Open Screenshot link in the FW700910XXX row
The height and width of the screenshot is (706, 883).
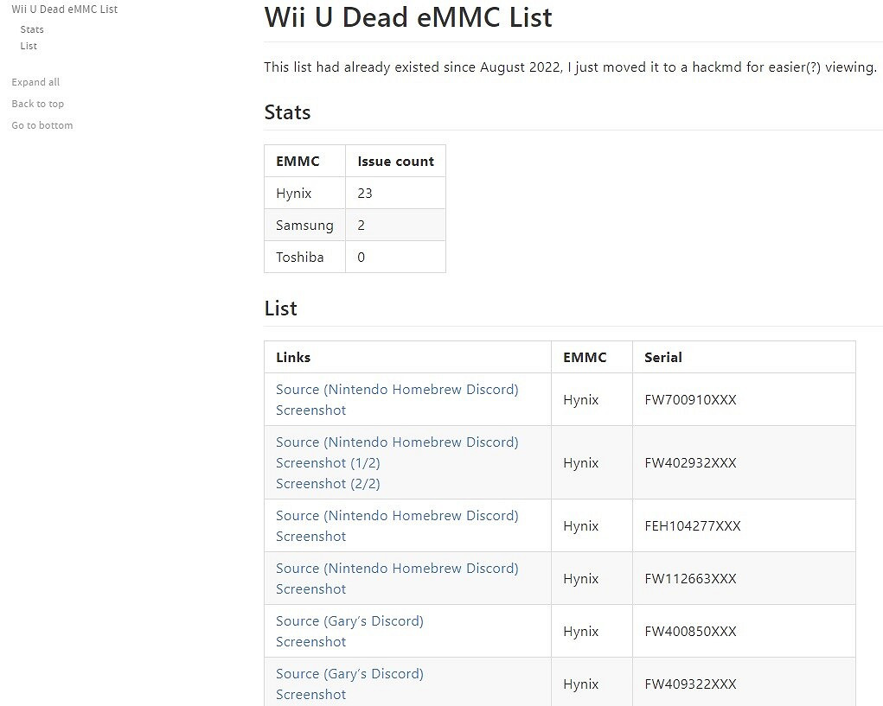pyautogui.click(x=310, y=410)
